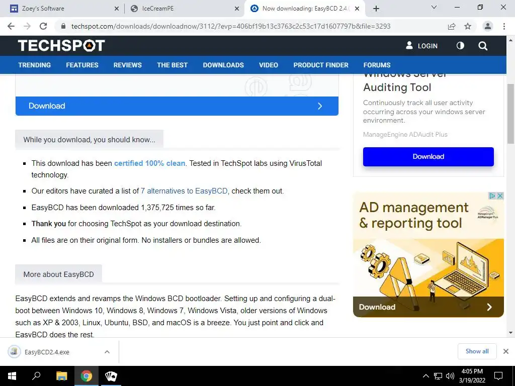Open THE BEST menu
515x386 pixels.
click(x=172, y=65)
